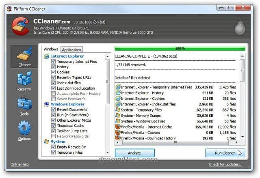Select the Windows Explorer group heading
This screenshot has width=260, height=178.
[x=68, y=104]
